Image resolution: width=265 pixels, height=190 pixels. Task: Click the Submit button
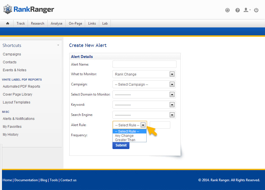click(121, 145)
